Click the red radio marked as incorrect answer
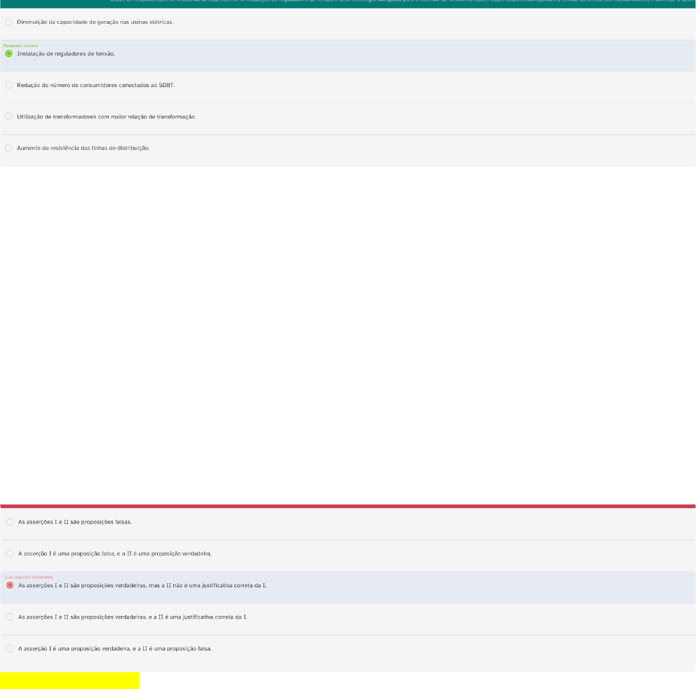 9,585
